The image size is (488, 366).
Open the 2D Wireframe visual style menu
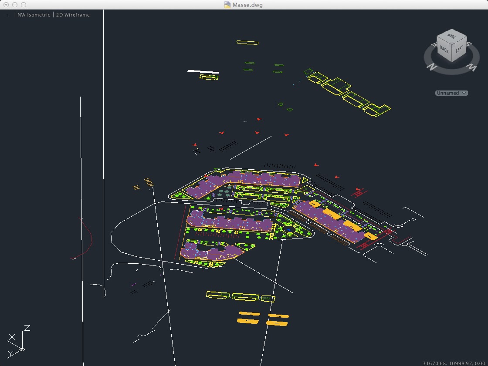(x=73, y=15)
